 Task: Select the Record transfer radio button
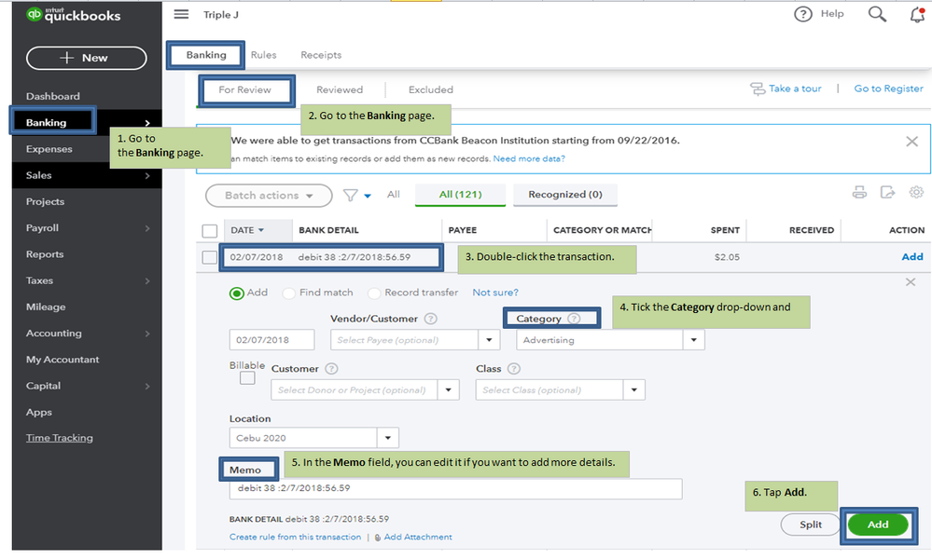[374, 293]
